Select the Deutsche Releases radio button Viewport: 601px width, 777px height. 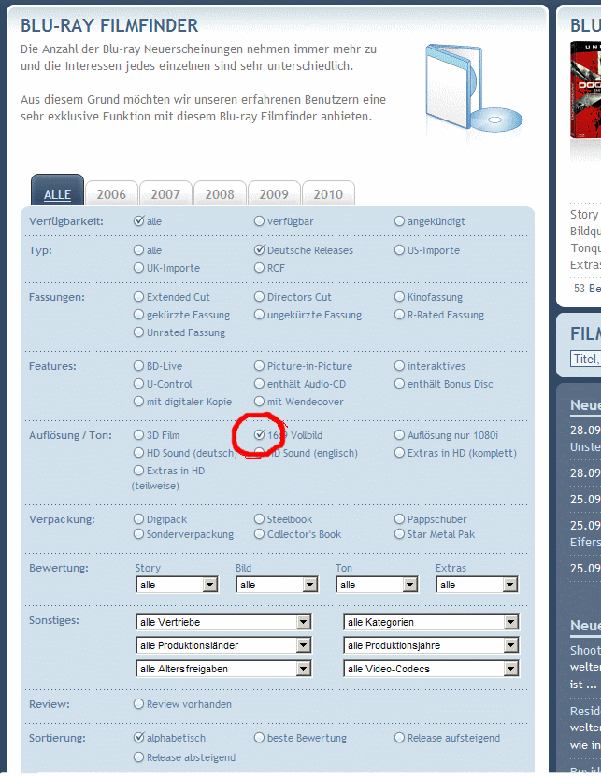pos(260,250)
